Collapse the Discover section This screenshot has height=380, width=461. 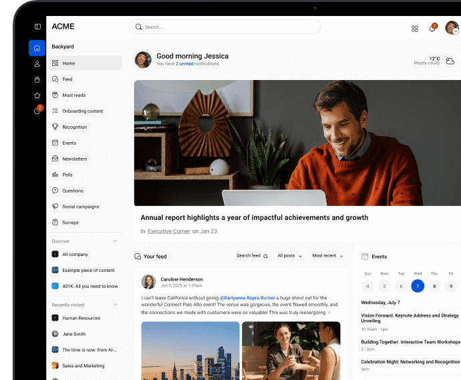point(115,241)
